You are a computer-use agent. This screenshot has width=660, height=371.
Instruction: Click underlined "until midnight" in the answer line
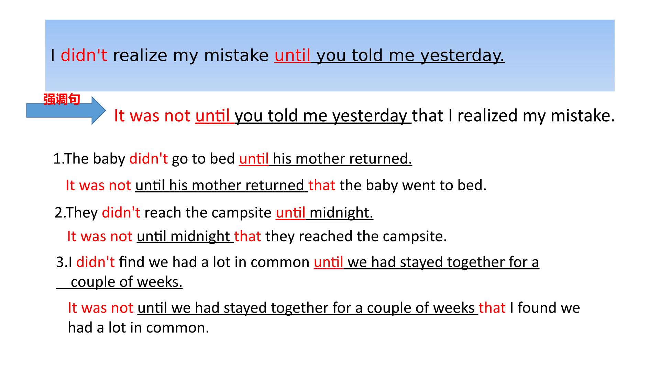pyautogui.click(x=183, y=237)
